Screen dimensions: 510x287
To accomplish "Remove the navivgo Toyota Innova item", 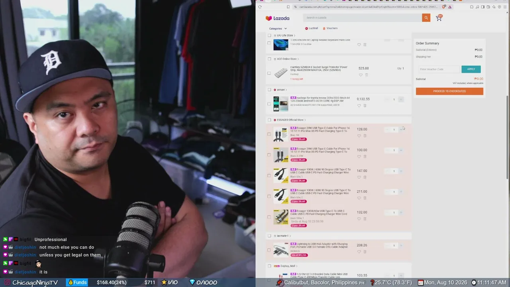I will click(365, 106).
